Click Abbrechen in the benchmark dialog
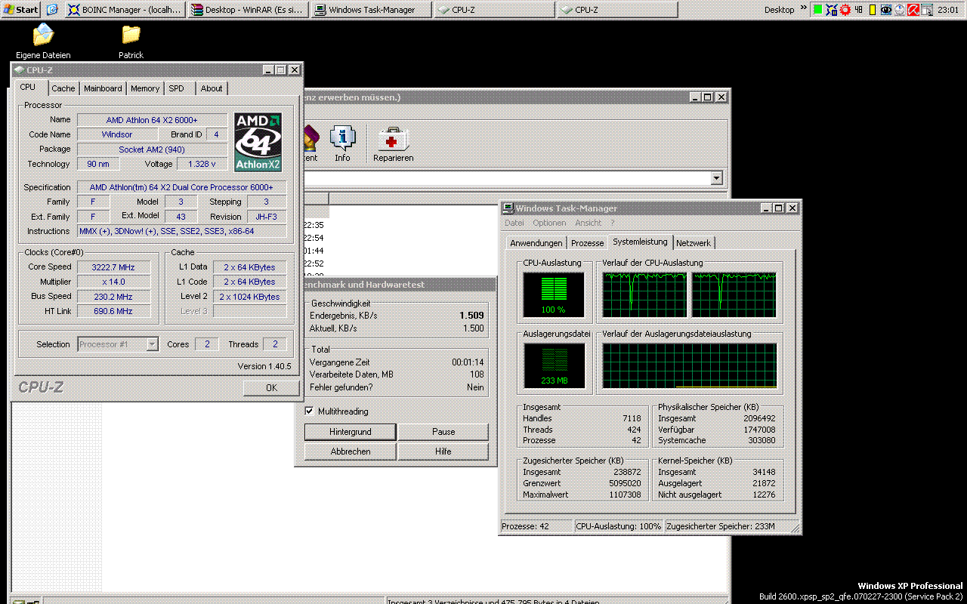Viewport: 967px width, 604px height. (x=350, y=451)
